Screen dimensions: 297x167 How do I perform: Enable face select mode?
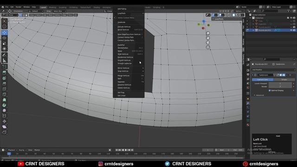[26, 15]
